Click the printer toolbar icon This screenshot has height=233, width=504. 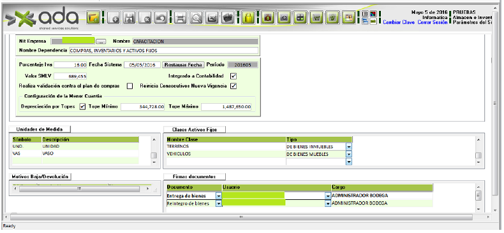click(181, 18)
